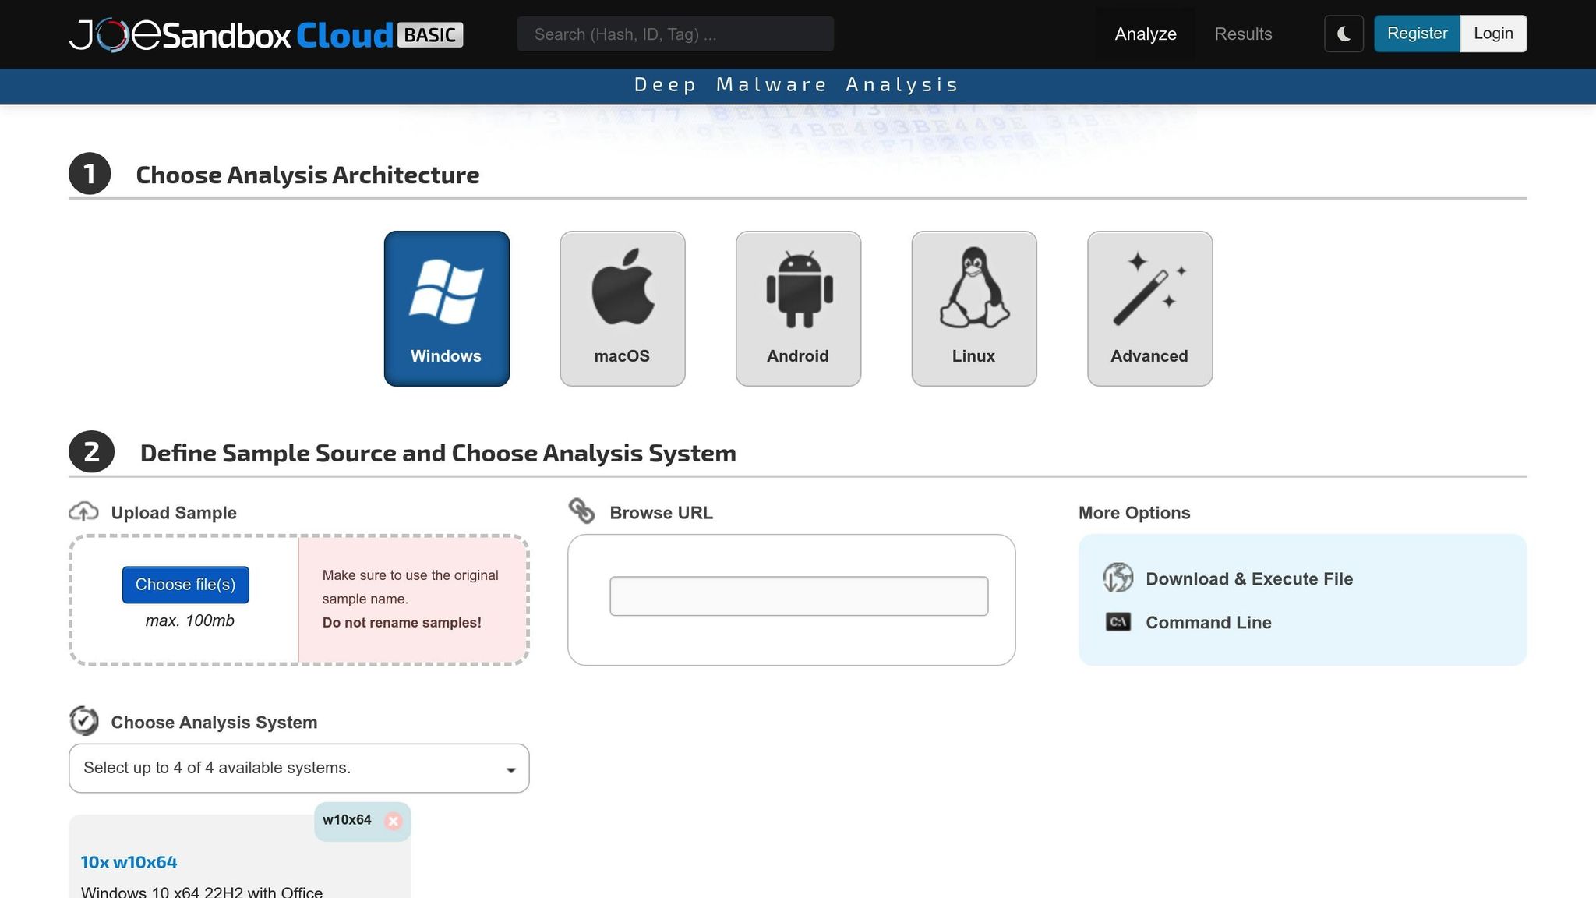
Task: Open the Command Line option
Action: 1209,623
